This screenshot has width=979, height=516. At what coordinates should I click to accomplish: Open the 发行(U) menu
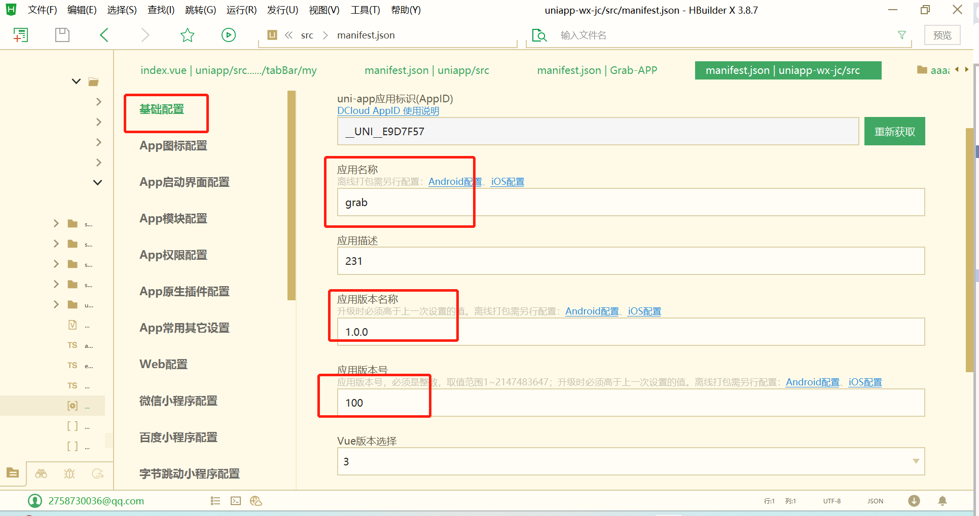282,10
